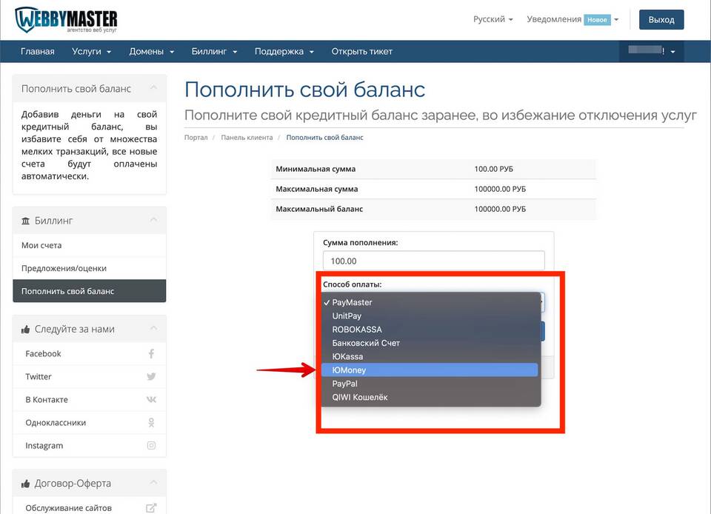This screenshot has height=514, width=711.
Task: Click the Facebook icon in the sidebar
Action: coord(151,353)
